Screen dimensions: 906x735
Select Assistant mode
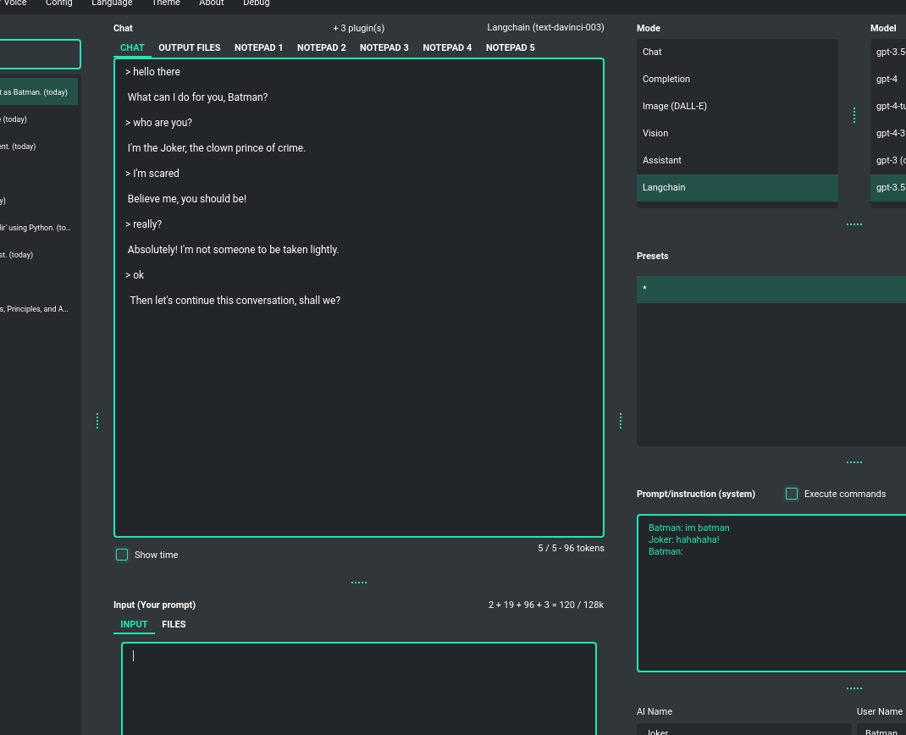point(737,160)
